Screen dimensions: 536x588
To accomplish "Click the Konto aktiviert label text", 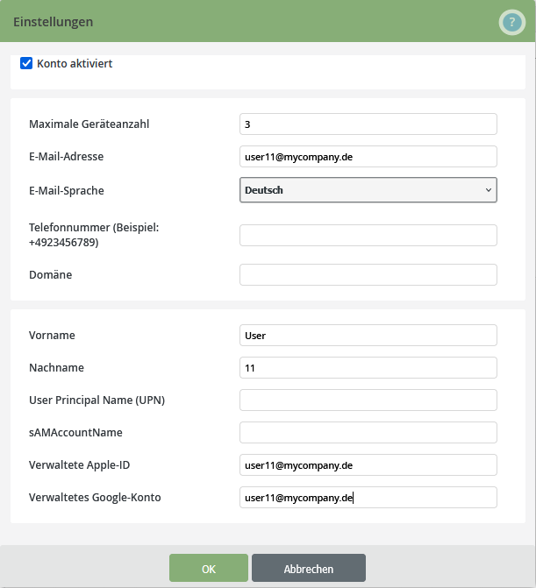I will tap(75, 64).
